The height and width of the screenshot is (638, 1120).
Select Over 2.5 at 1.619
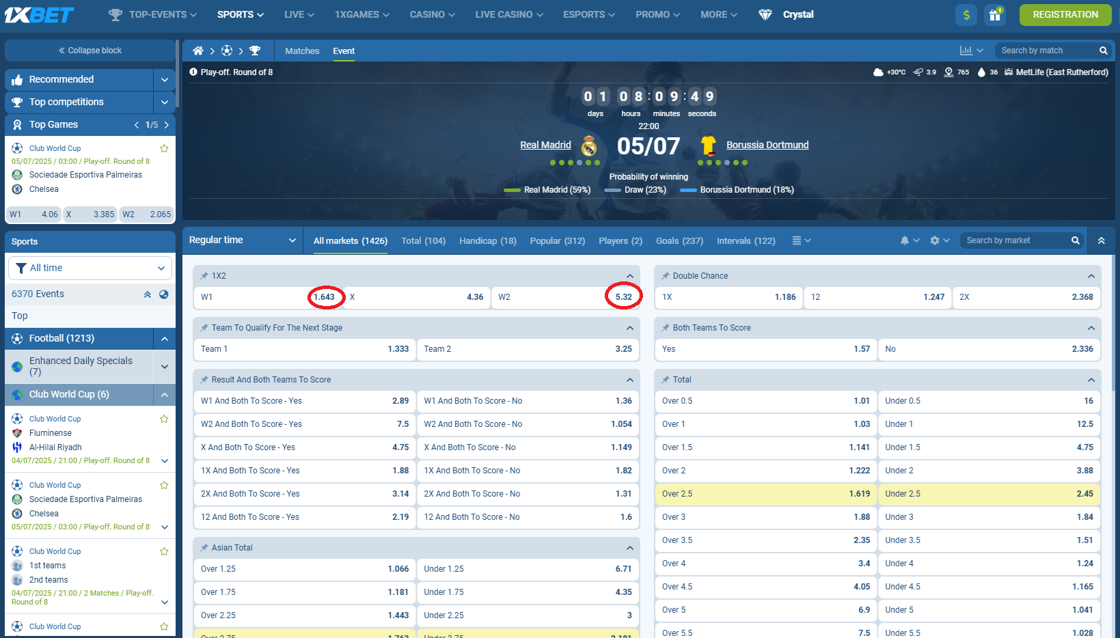pyautogui.click(x=765, y=494)
